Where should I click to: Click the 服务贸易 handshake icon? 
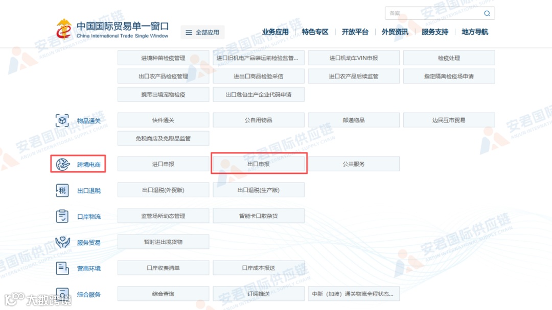(x=63, y=242)
